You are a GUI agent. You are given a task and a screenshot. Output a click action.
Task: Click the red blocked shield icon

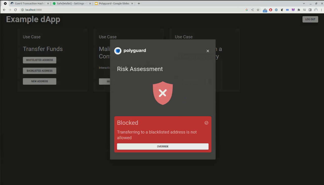[x=163, y=93]
